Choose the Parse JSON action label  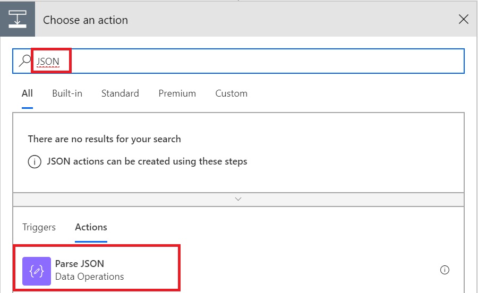pos(80,263)
